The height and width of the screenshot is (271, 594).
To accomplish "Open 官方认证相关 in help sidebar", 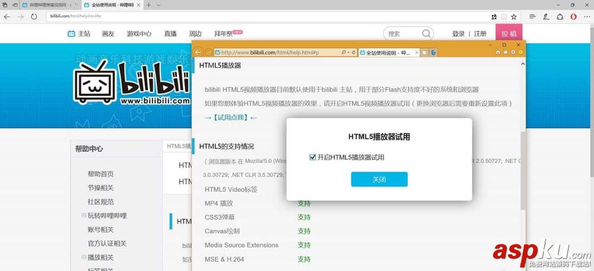I will click(x=107, y=243).
